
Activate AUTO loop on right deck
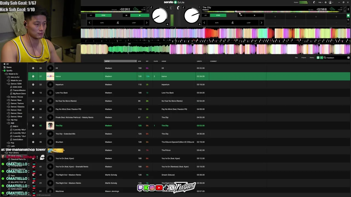coord(216,23)
